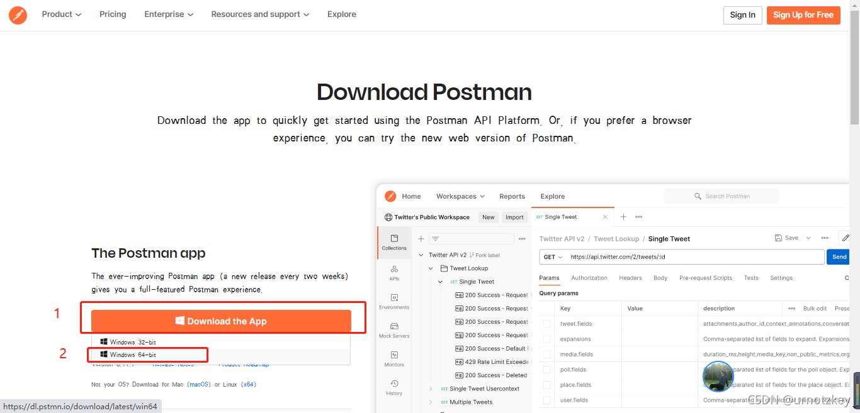Tick the place.fields checkbox
The image size is (860, 413).
(547, 385)
